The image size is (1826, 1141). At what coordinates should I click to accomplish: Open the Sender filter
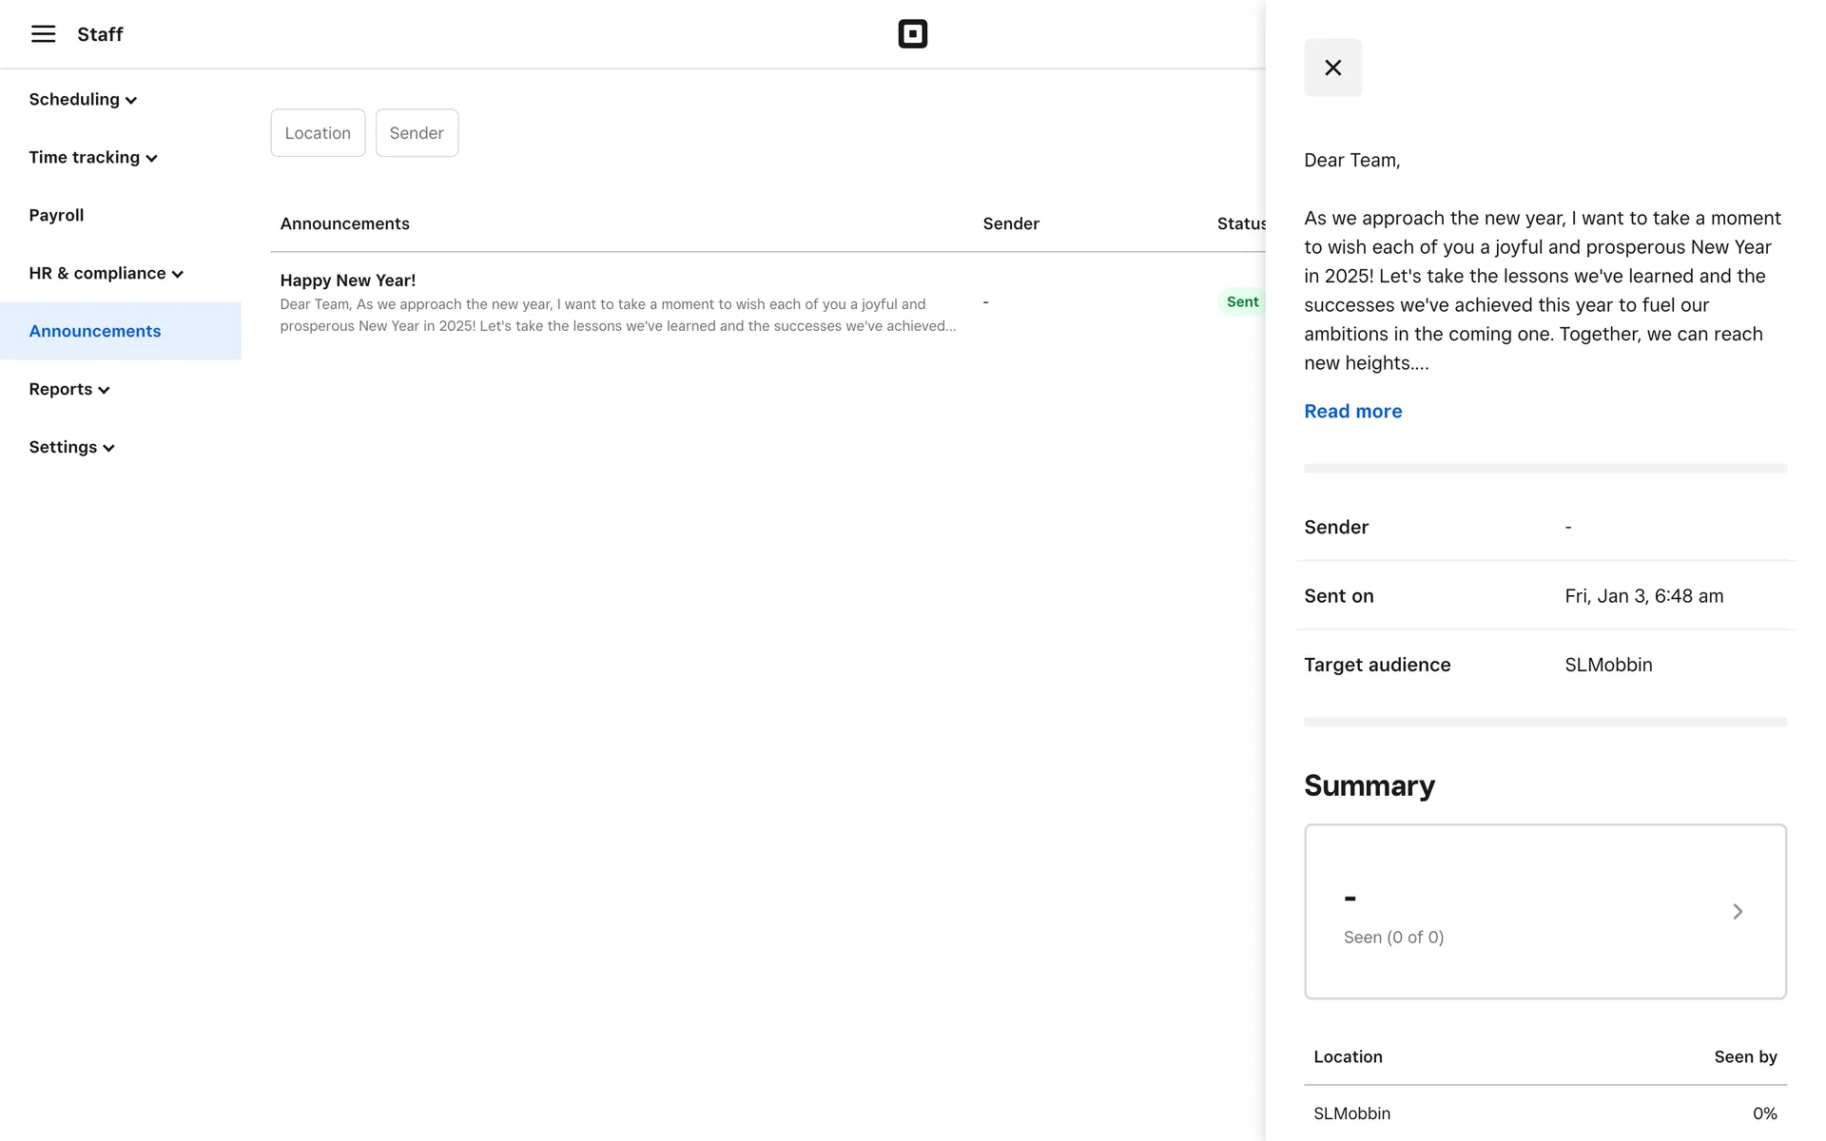point(417,133)
